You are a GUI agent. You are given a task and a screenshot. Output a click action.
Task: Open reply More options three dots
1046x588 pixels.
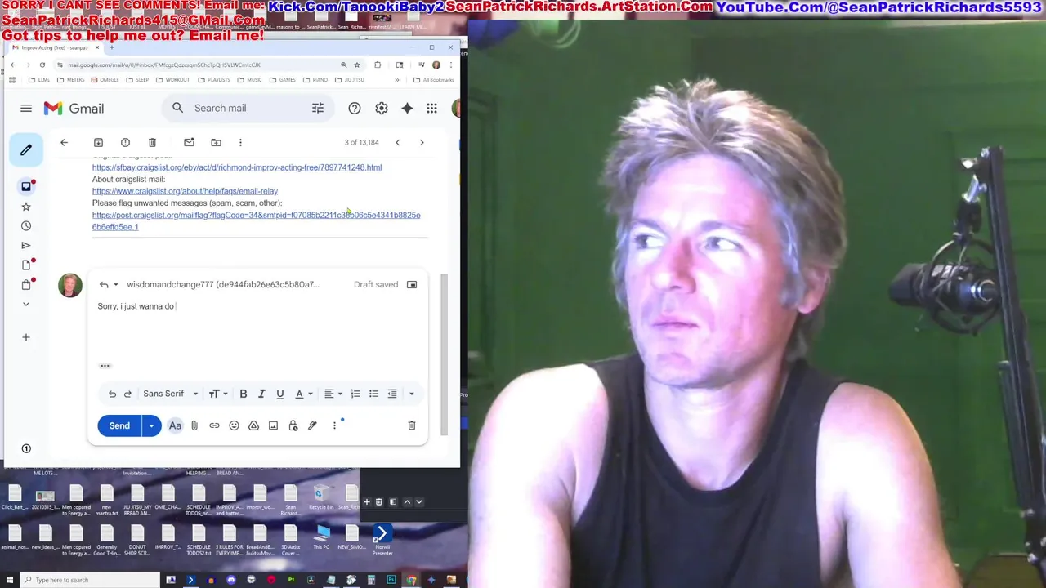(x=334, y=425)
